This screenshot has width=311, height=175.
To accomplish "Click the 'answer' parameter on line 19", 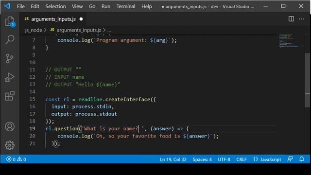I will pyautogui.click(x=162, y=128).
